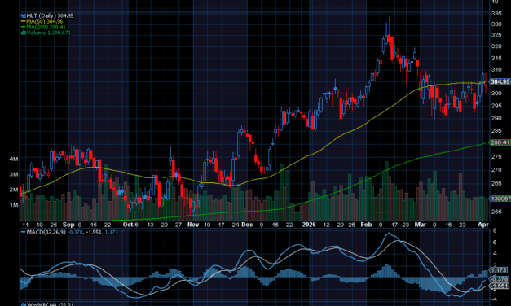The height and width of the screenshot is (306, 511).
Task: Click the 255 level on the price axis
Action: pos(496,212)
